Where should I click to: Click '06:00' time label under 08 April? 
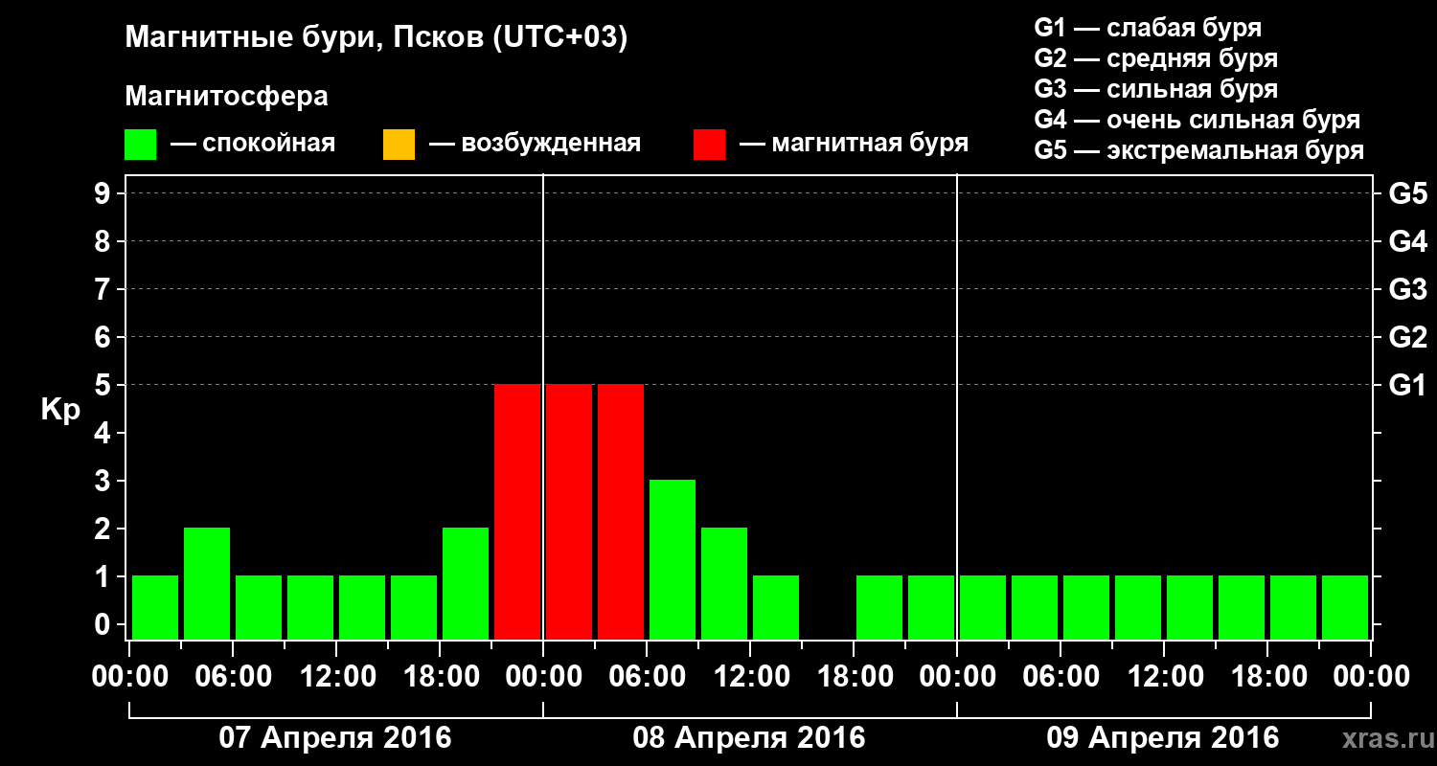tap(646, 677)
